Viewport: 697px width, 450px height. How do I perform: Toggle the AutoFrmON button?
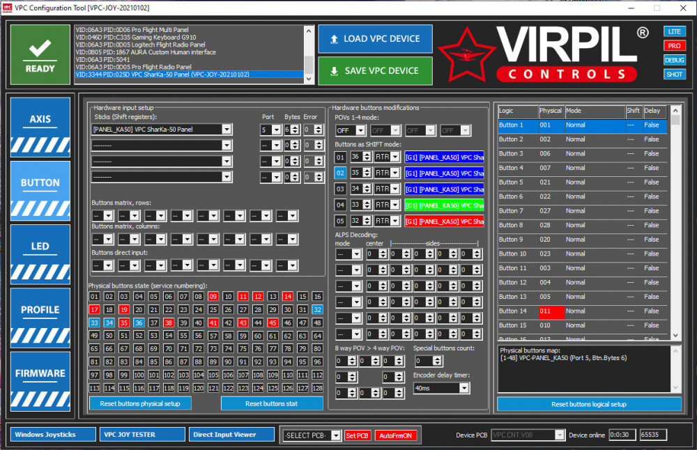pos(395,435)
